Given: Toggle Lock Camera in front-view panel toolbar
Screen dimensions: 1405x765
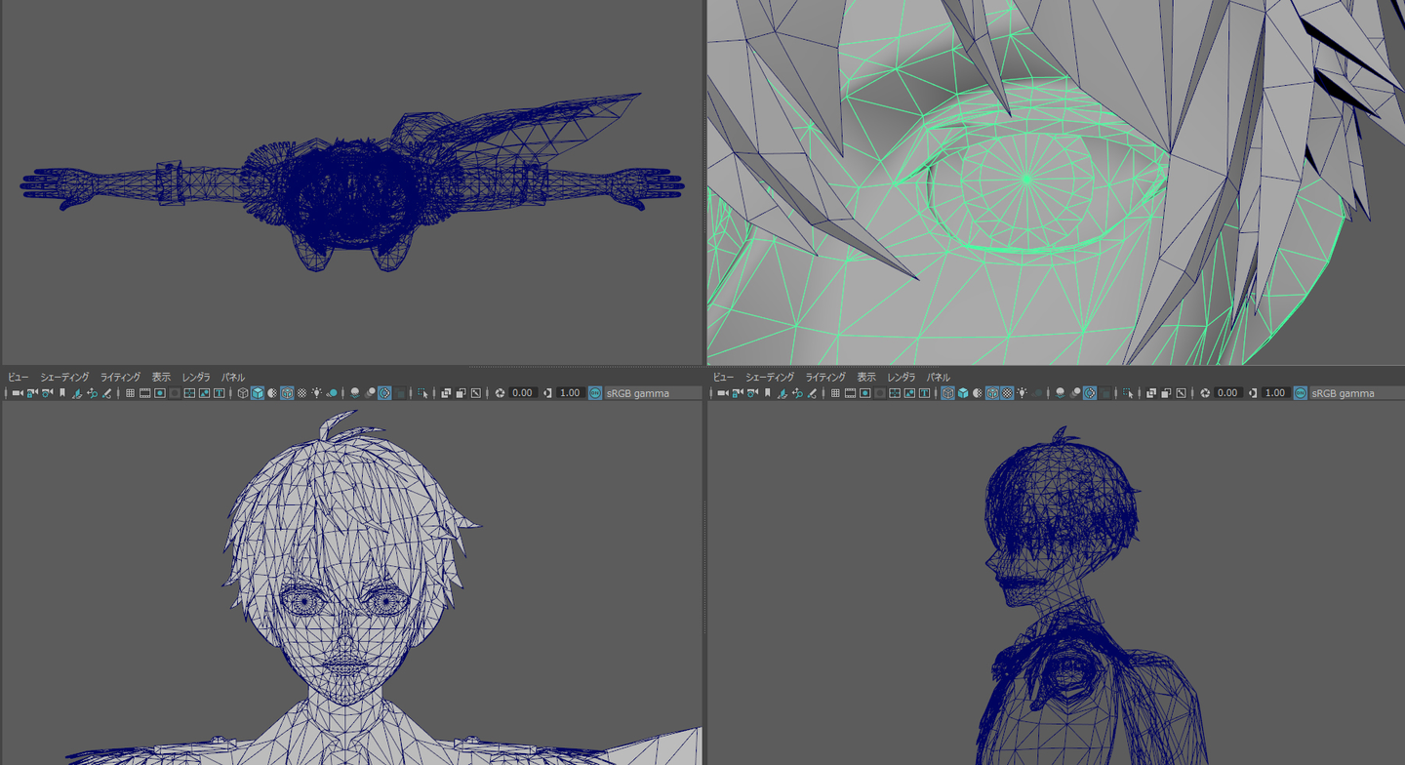Looking at the screenshot, I should 32,393.
